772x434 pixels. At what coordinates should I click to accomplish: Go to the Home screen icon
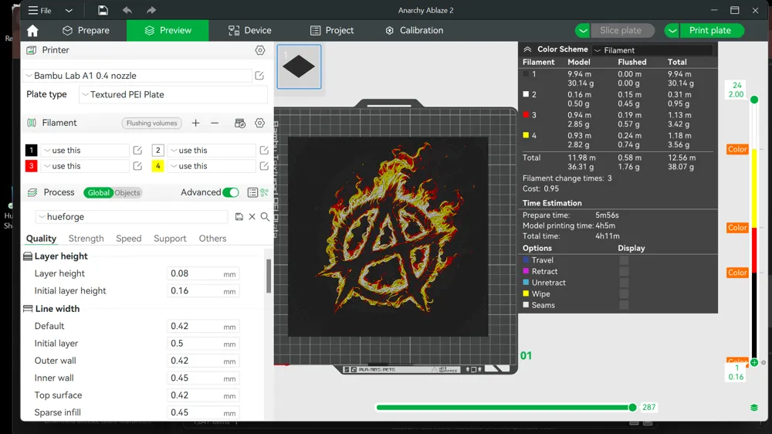[x=32, y=31]
